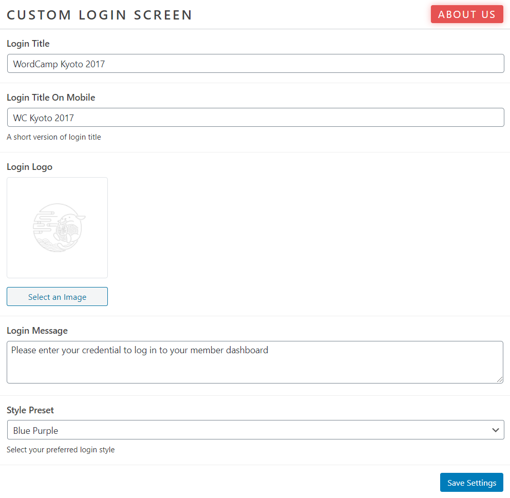Screen dimensions: 510x498
Task: Click the circular logo placeholder box
Action: 57,227
